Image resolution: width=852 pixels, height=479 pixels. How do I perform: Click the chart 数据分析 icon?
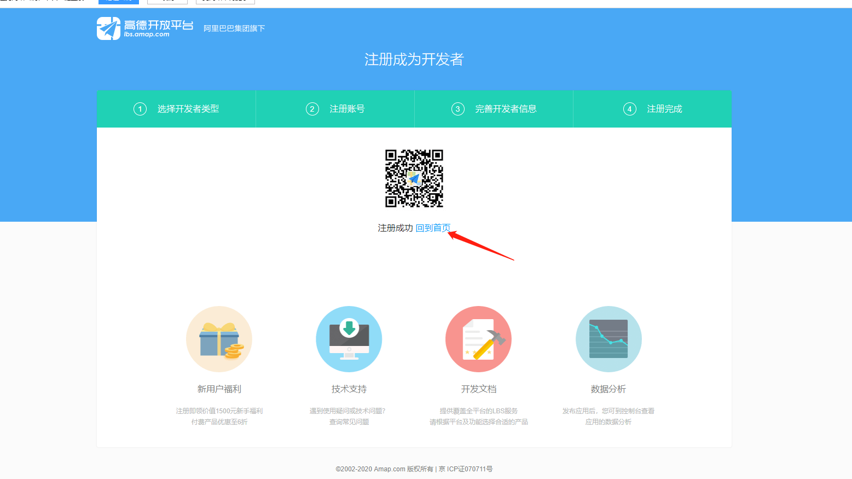pos(608,339)
